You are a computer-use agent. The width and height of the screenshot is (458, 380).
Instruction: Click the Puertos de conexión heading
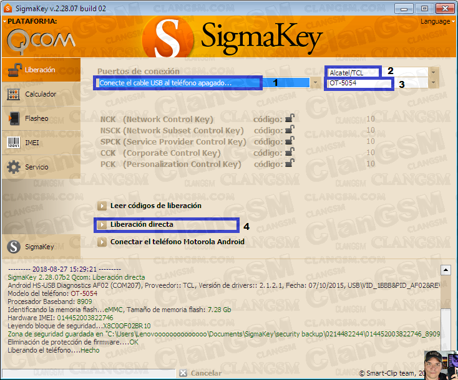(x=138, y=71)
